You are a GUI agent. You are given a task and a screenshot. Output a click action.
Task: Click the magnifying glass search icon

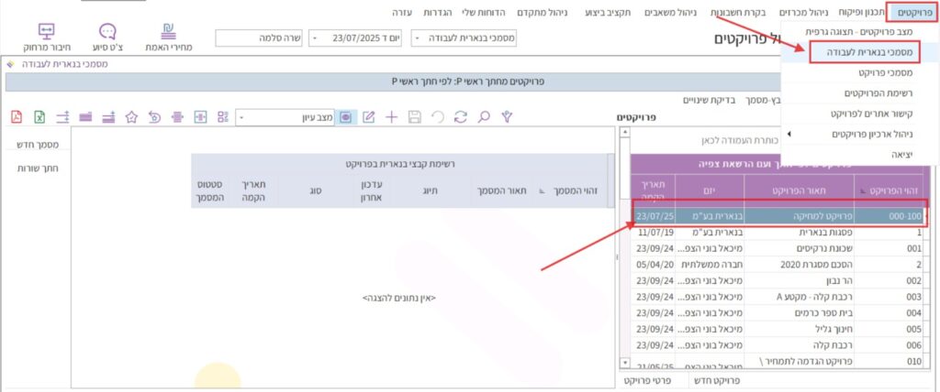pyautogui.click(x=483, y=117)
